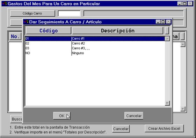Click the Ninguno description
The width and height of the screenshot is (196, 138).
[x=78, y=53]
